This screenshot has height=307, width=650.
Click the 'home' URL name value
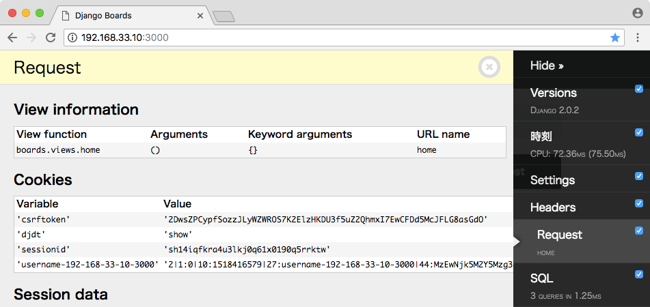tap(426, 150)
